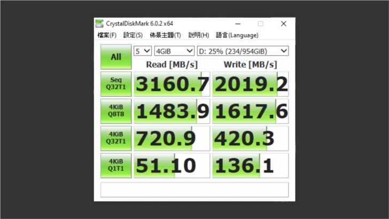389x219 pixels.
Task: Start the 4KiB Q32T1 test
Action: (116, 138)
